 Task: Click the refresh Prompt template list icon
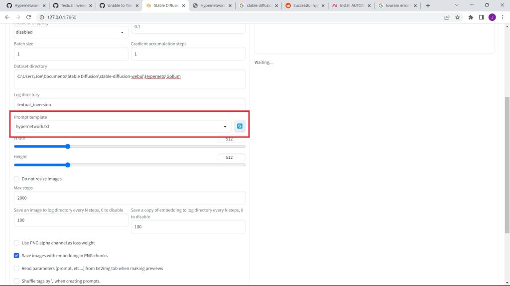[240, 127]
